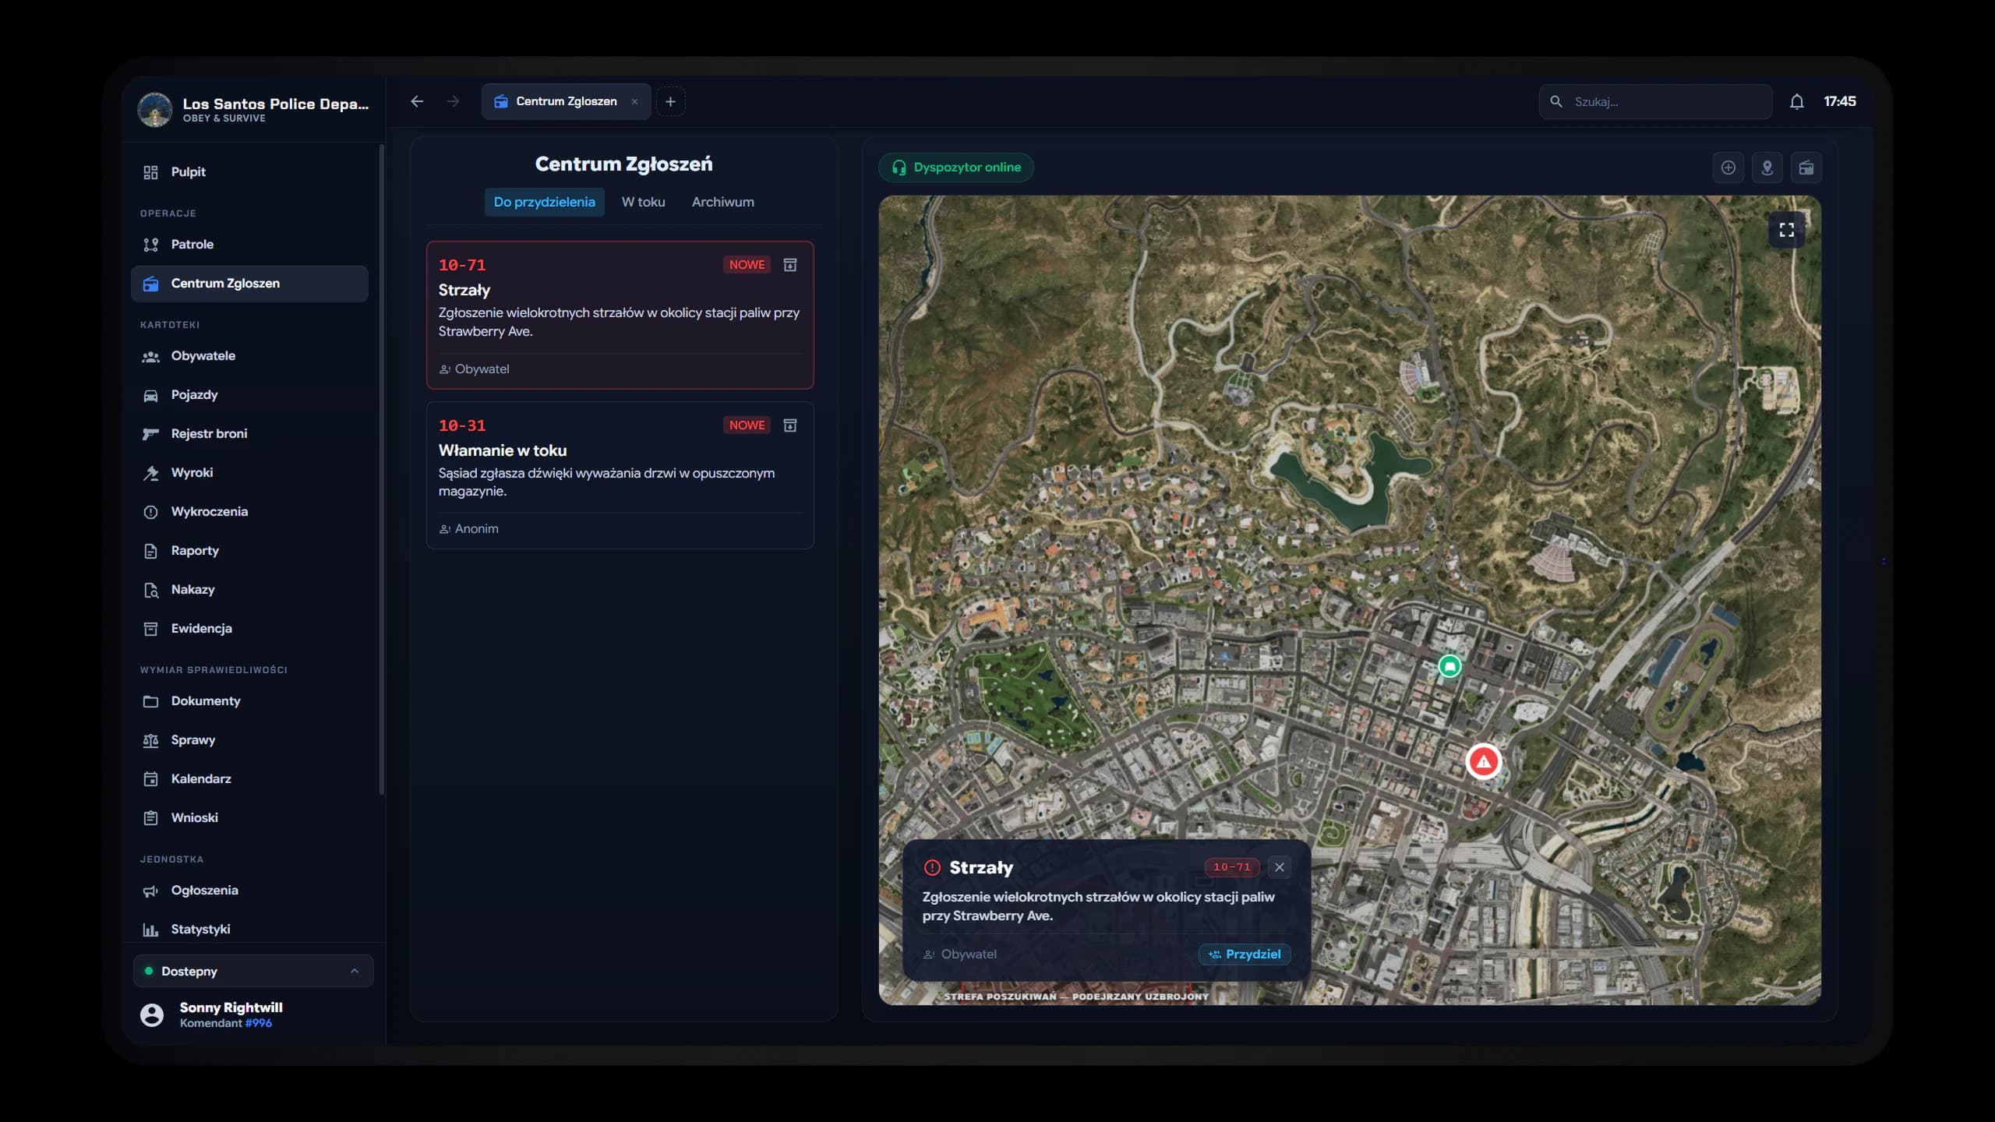This screenshot has width=1995, height=1122.
Task: Open Dokumenty section
Action: click(249, 701)
